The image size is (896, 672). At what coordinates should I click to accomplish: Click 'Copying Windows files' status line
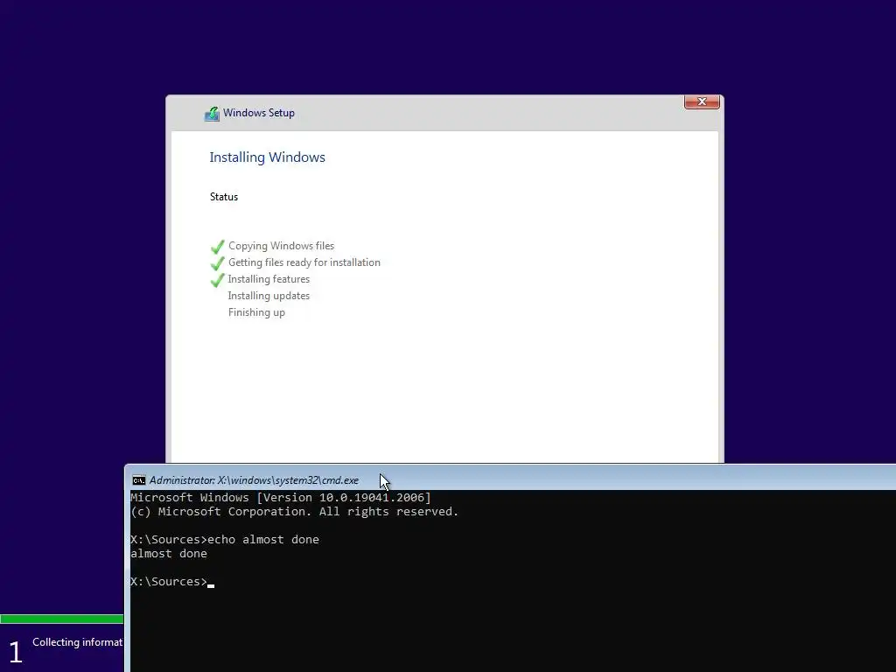281,246
